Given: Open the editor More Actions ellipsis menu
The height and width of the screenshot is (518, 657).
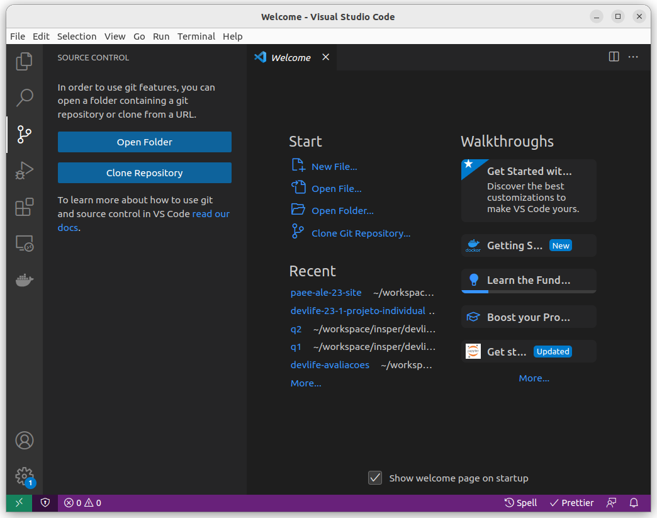Looking at the screenshot, I should point(633,57).
